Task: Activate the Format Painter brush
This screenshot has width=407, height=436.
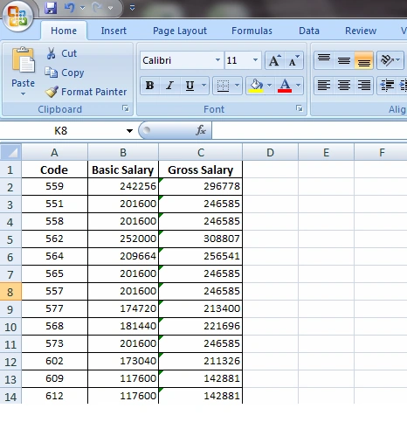Action: coord(52,92)
